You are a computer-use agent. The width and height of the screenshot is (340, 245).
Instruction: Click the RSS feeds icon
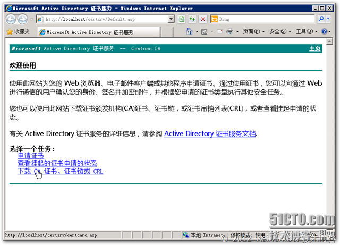(x=204, y=32)
